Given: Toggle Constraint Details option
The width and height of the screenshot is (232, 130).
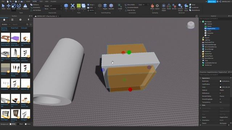Looking at the screenshot, I should coord(132,7).
